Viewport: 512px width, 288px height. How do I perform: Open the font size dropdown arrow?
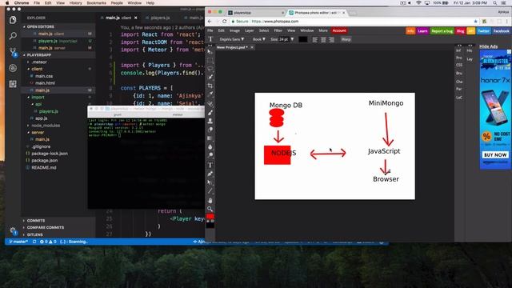click(x=292, y=39)
